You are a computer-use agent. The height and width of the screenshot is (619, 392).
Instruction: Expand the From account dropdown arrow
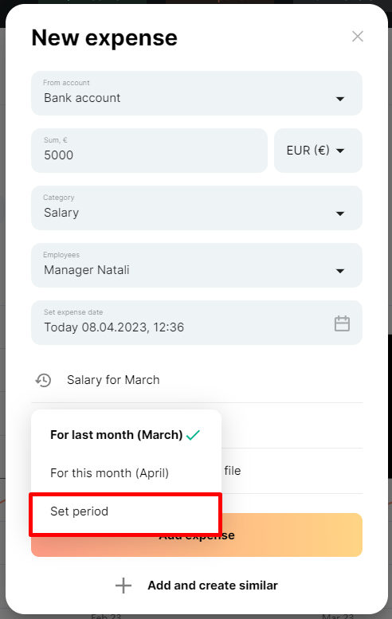pos(340,99)
